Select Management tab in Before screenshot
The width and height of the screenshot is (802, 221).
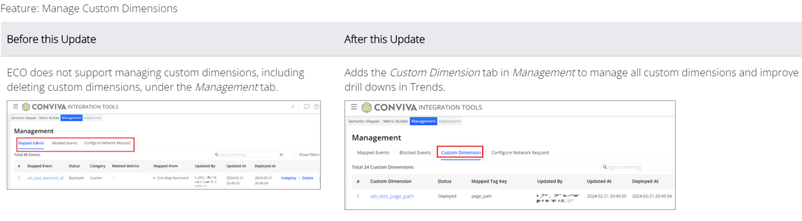click(x=71, y=118)
